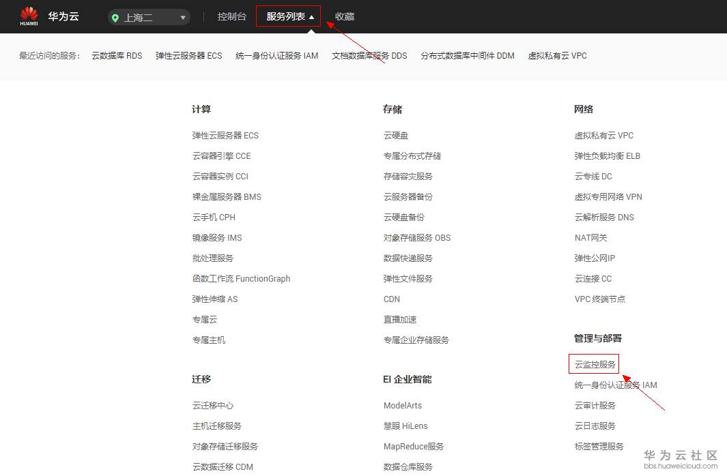The width and height of the screenshot is (727, 476).
Task: Open 统一身份认证服务 IAM under 管理与部署
Action: [616, 385]
